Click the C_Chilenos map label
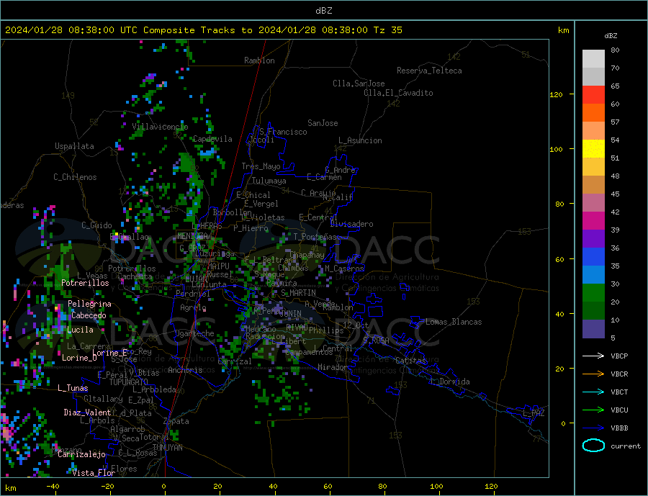Viewport: 648px width, 496px height. coord(75,177)
